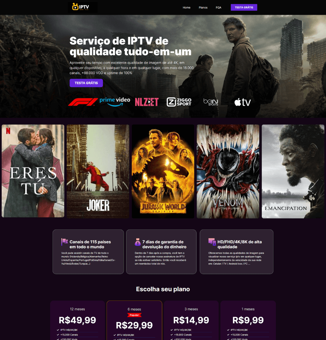Click the Prime Video logo
This screenshot has width=326, height=340.
pyautogui.click(x=115, y=102)
